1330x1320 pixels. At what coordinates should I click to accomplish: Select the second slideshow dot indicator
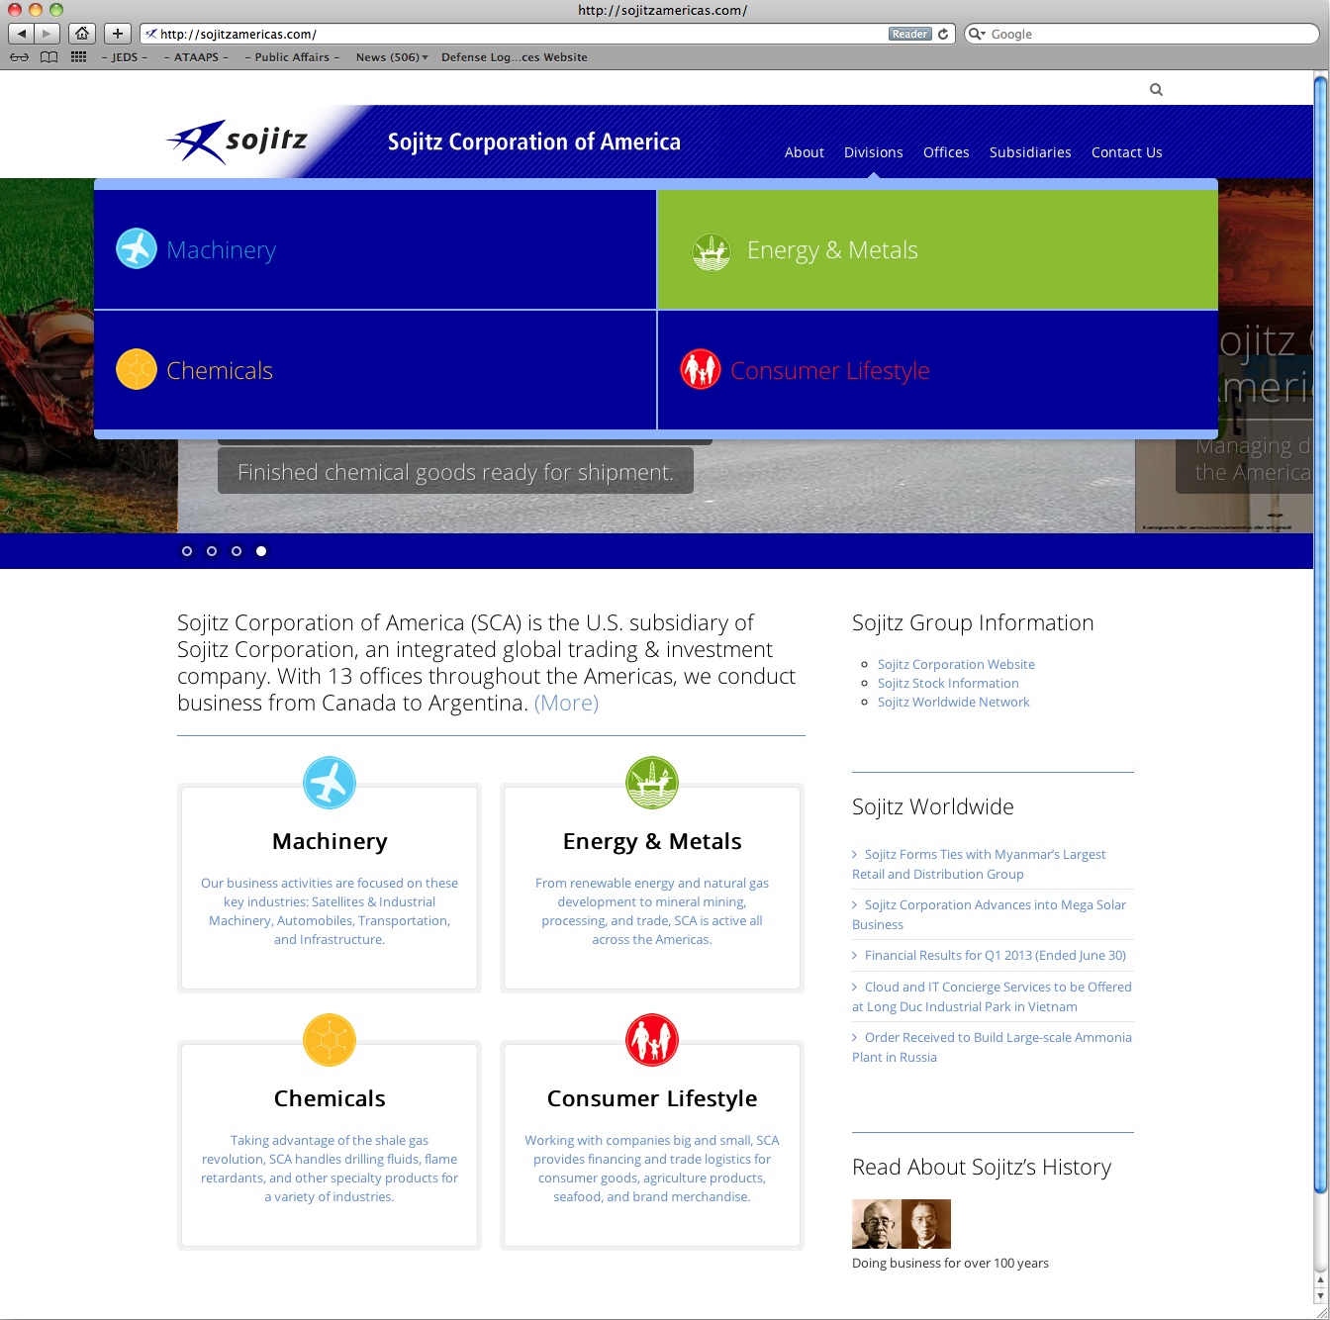pyautogui.click(x=212, y=551)
